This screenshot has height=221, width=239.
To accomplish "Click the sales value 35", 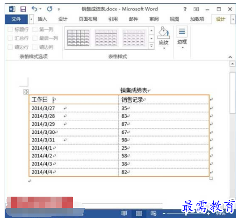I will pos(124,108).
